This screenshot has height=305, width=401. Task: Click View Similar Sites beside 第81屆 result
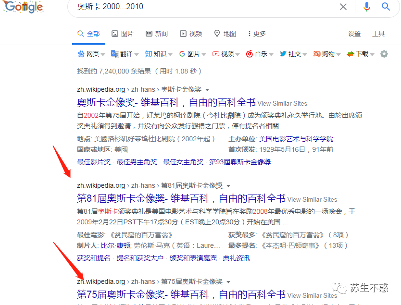312,199
